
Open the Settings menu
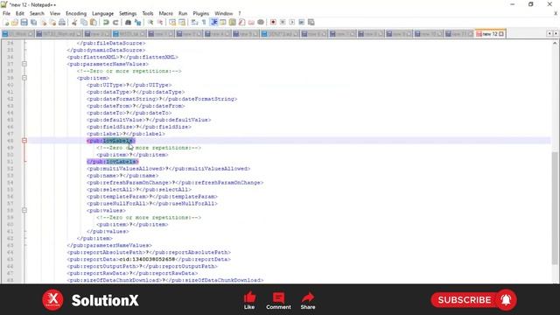(128, 14)
